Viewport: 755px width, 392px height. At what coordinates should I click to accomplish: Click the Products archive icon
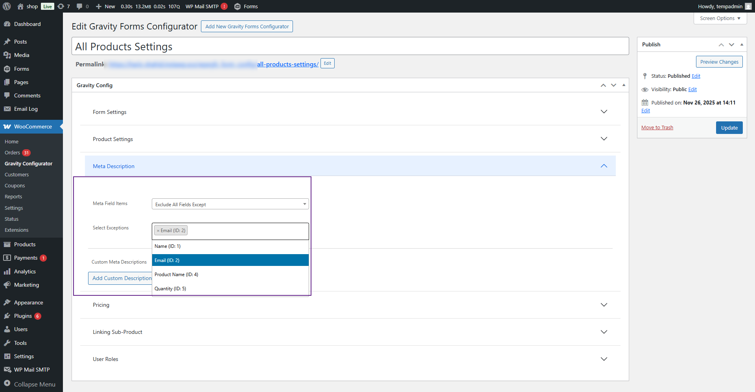click(7, 244)
